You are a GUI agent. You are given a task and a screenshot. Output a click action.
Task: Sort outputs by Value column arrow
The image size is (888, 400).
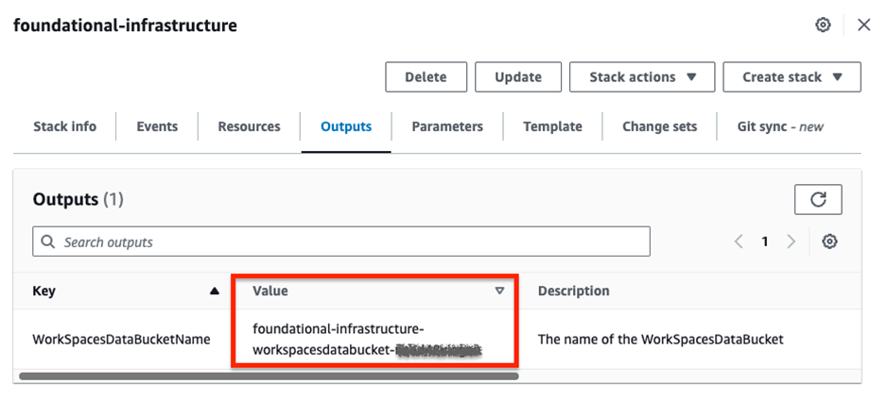[x=499, y=292]
